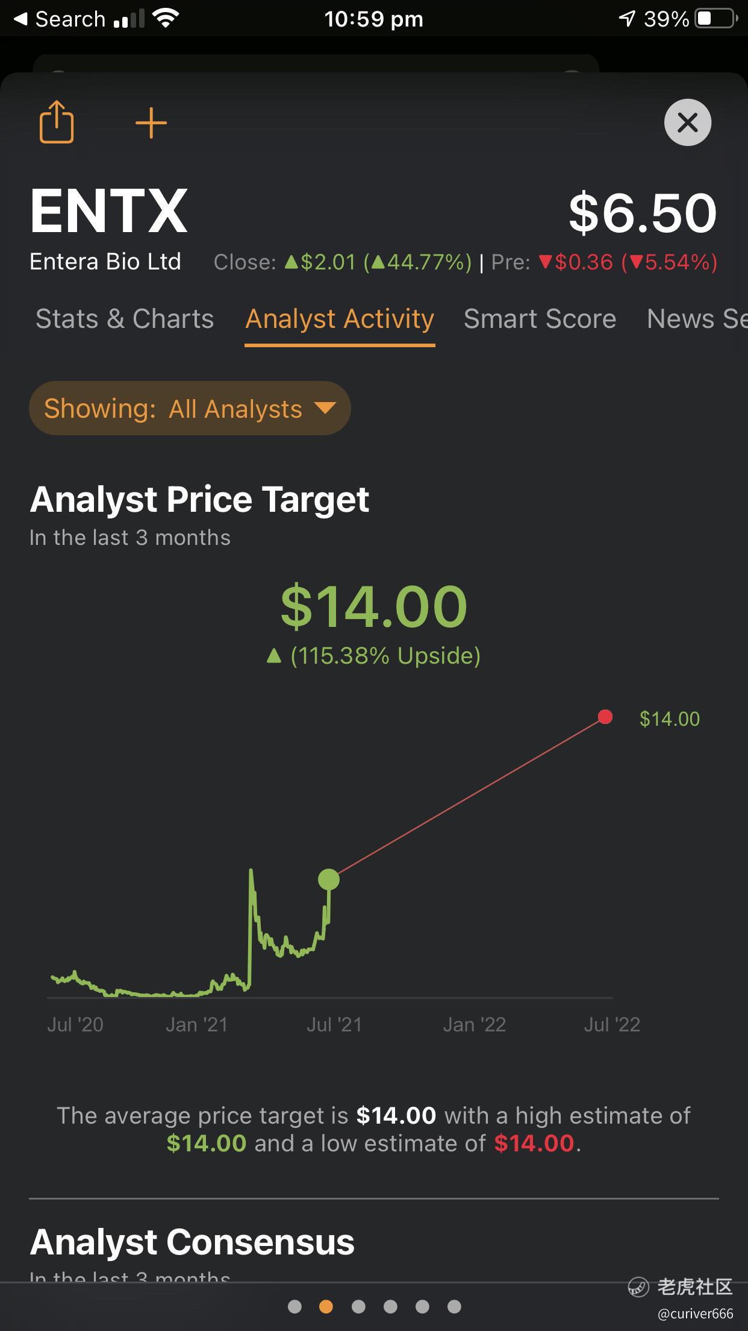The height and width of the screenshot is (1331, 748).
Task: Tap the red $14.00 price target point
Action: (x=605, y=717)
